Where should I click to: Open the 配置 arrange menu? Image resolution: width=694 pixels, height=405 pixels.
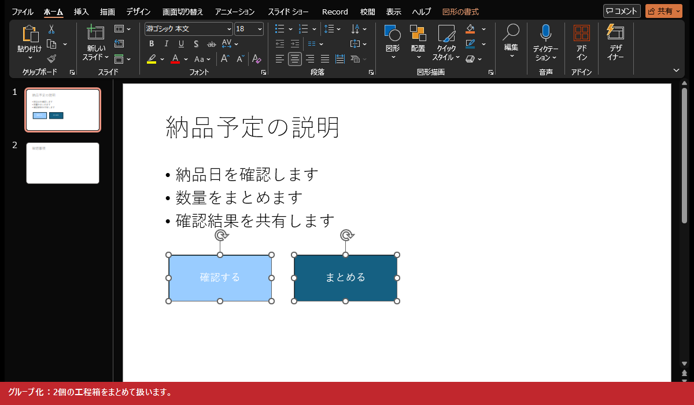(418, 33)
